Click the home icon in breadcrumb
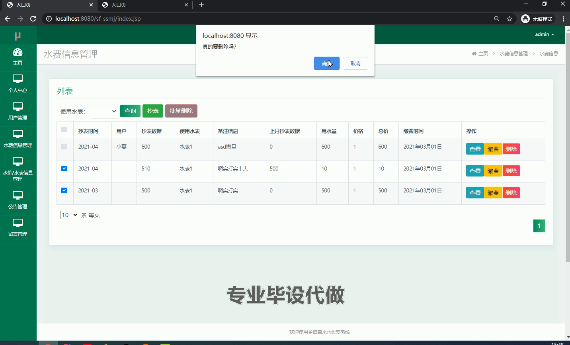 [x=474, y=53]
